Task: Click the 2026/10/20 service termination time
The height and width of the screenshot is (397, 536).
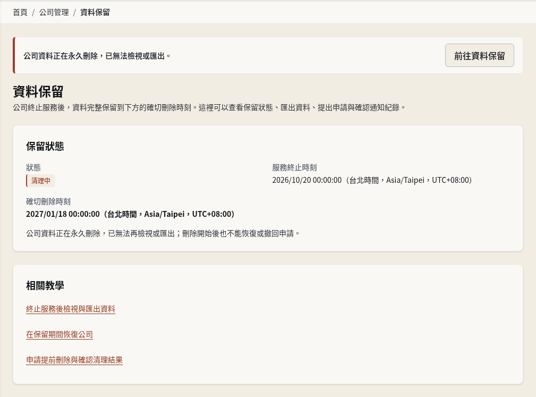Action: click(372, 180)
